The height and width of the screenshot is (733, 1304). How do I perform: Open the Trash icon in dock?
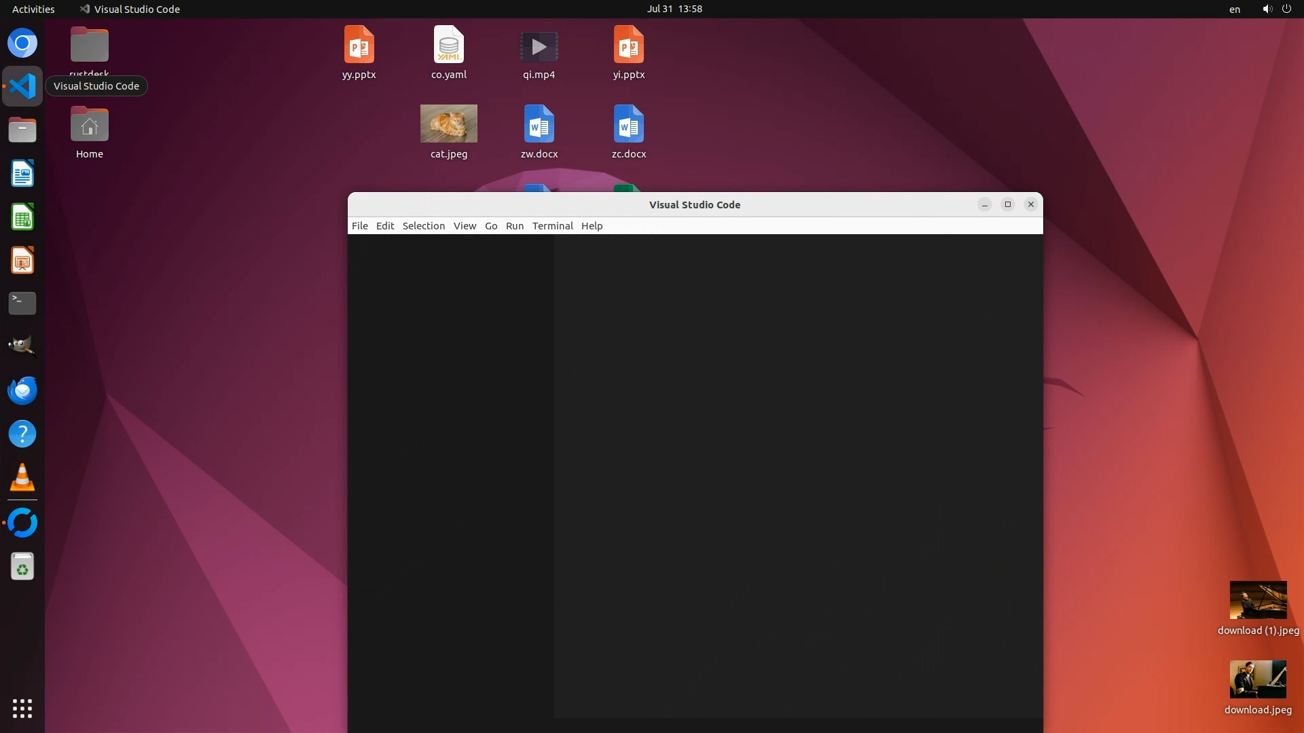tap(22, 567)
